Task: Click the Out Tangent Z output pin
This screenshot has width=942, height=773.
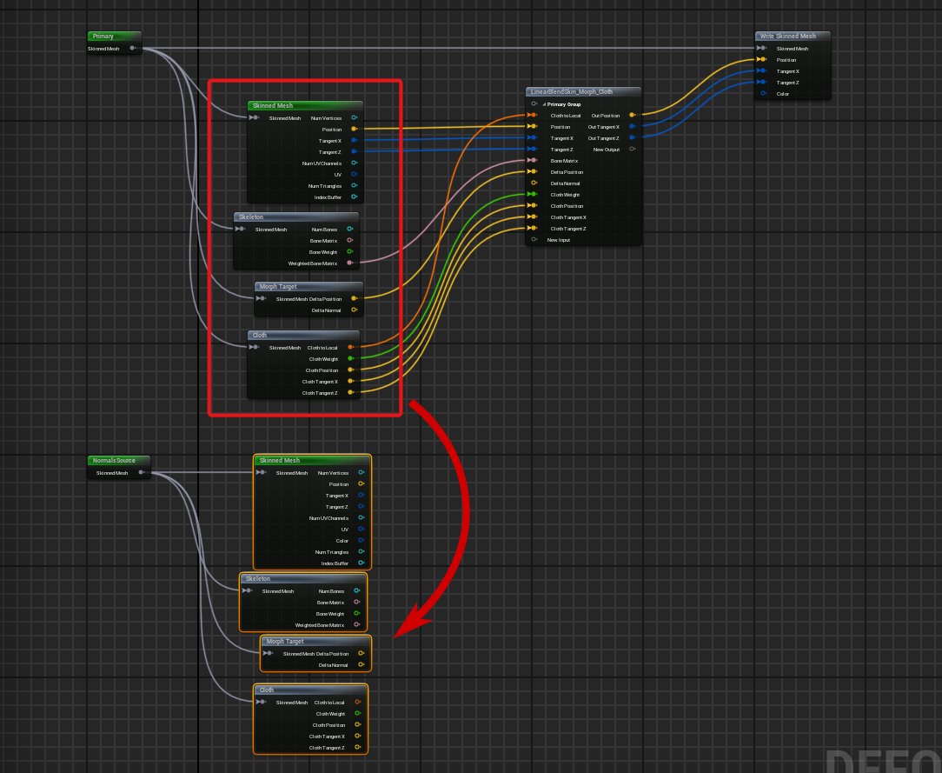Action: point(632,137)
